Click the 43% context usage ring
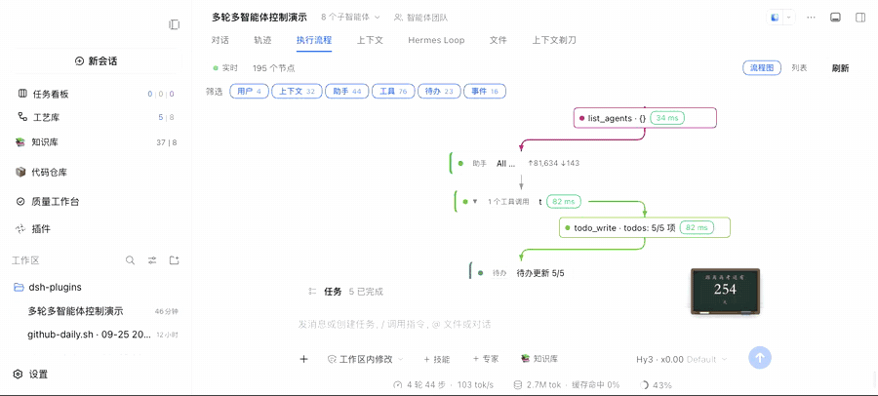Viewport: 878px width, 396px height. pyautogui.click(x=644, y=385)
